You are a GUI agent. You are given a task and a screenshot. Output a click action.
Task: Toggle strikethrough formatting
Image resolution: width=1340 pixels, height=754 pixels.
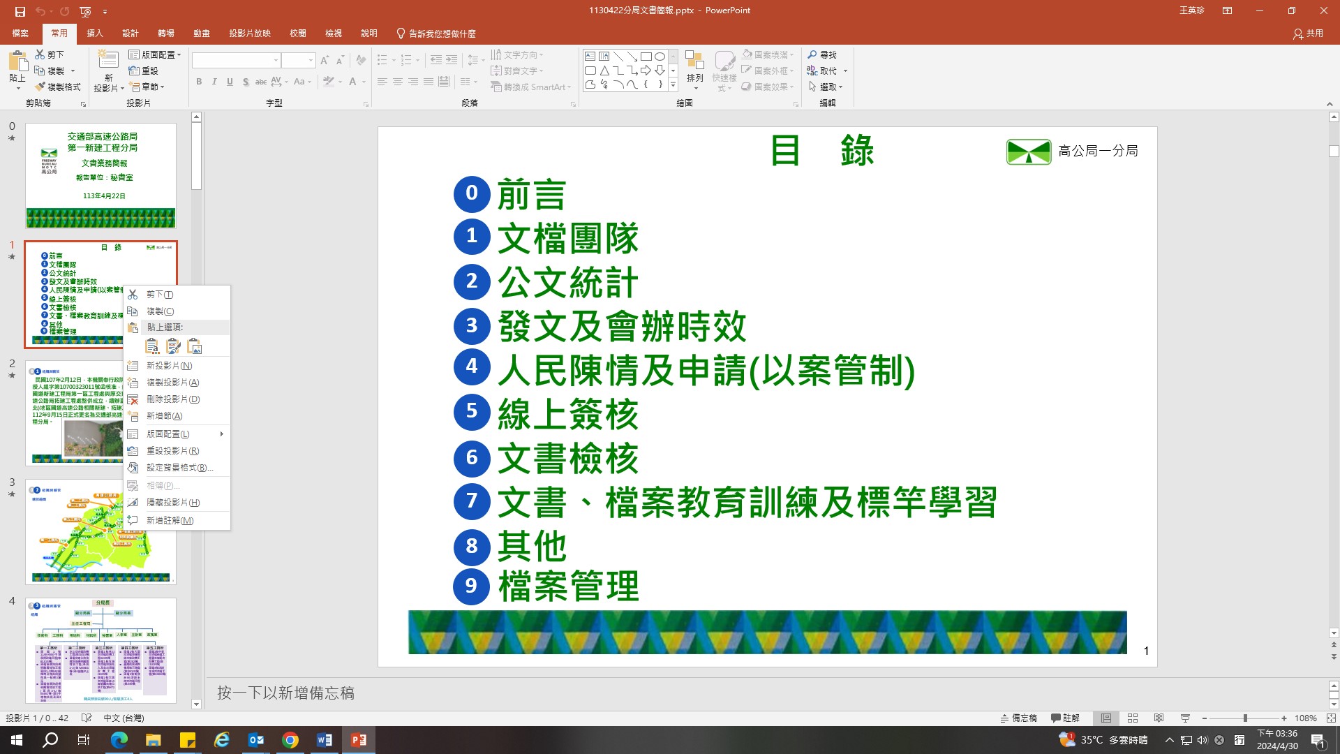point(260,82)
